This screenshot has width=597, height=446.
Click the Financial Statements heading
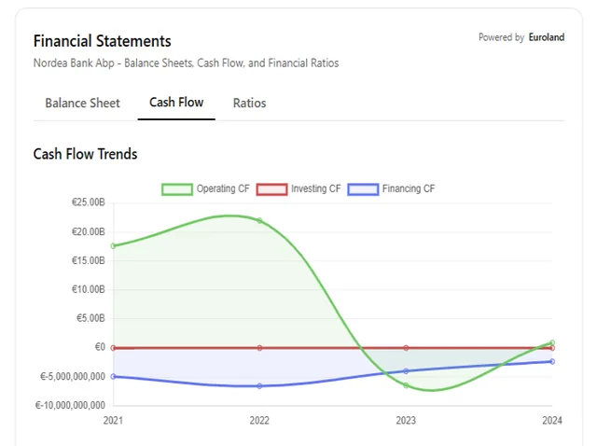(x=102, y=41)
